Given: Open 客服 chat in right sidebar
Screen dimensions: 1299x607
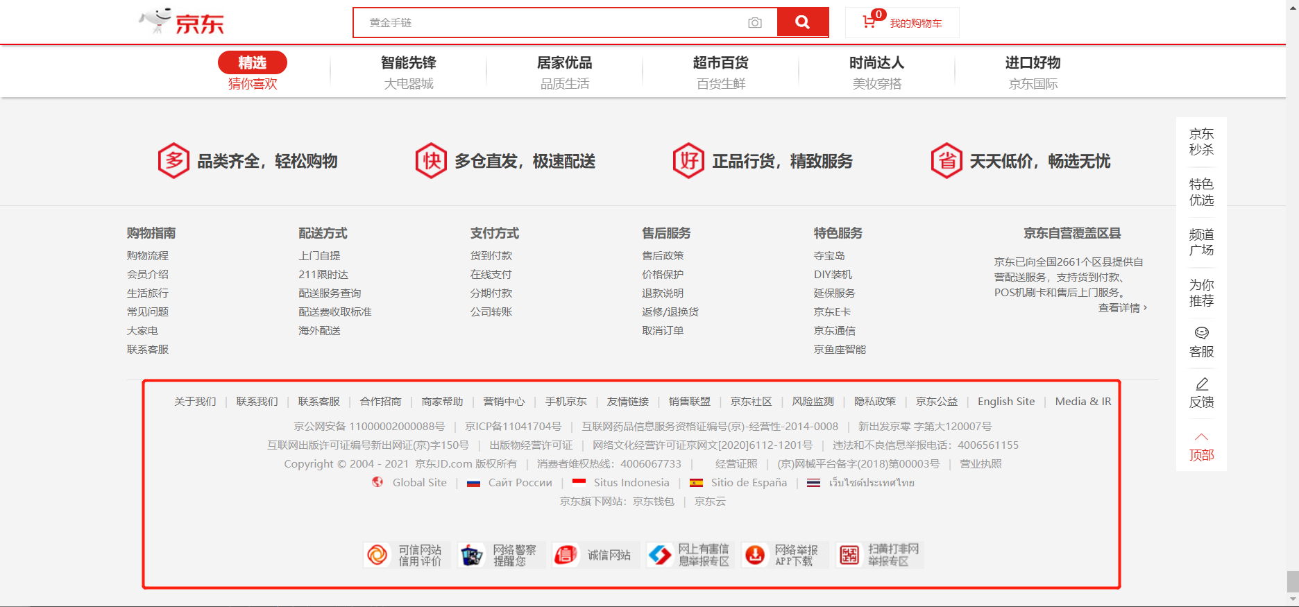Looking at the screenshot, I should click(x=1202, y=343).
